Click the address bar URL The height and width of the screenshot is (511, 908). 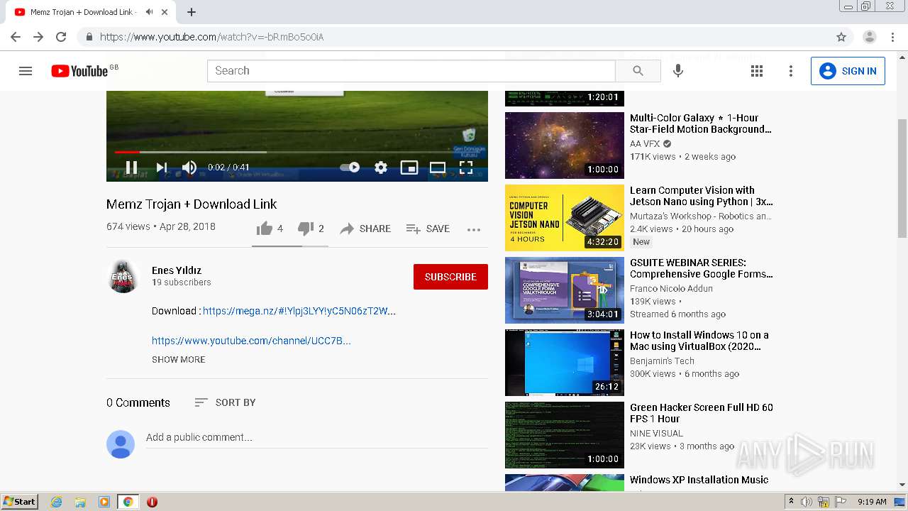click(212, 37)
